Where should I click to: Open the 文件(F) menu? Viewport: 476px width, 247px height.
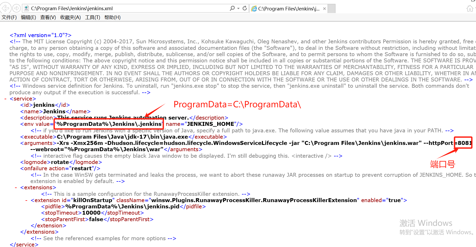coord(9,17)
